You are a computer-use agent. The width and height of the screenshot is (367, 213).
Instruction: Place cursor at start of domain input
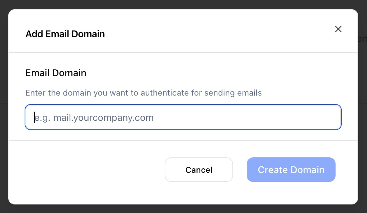coord(35,118)
